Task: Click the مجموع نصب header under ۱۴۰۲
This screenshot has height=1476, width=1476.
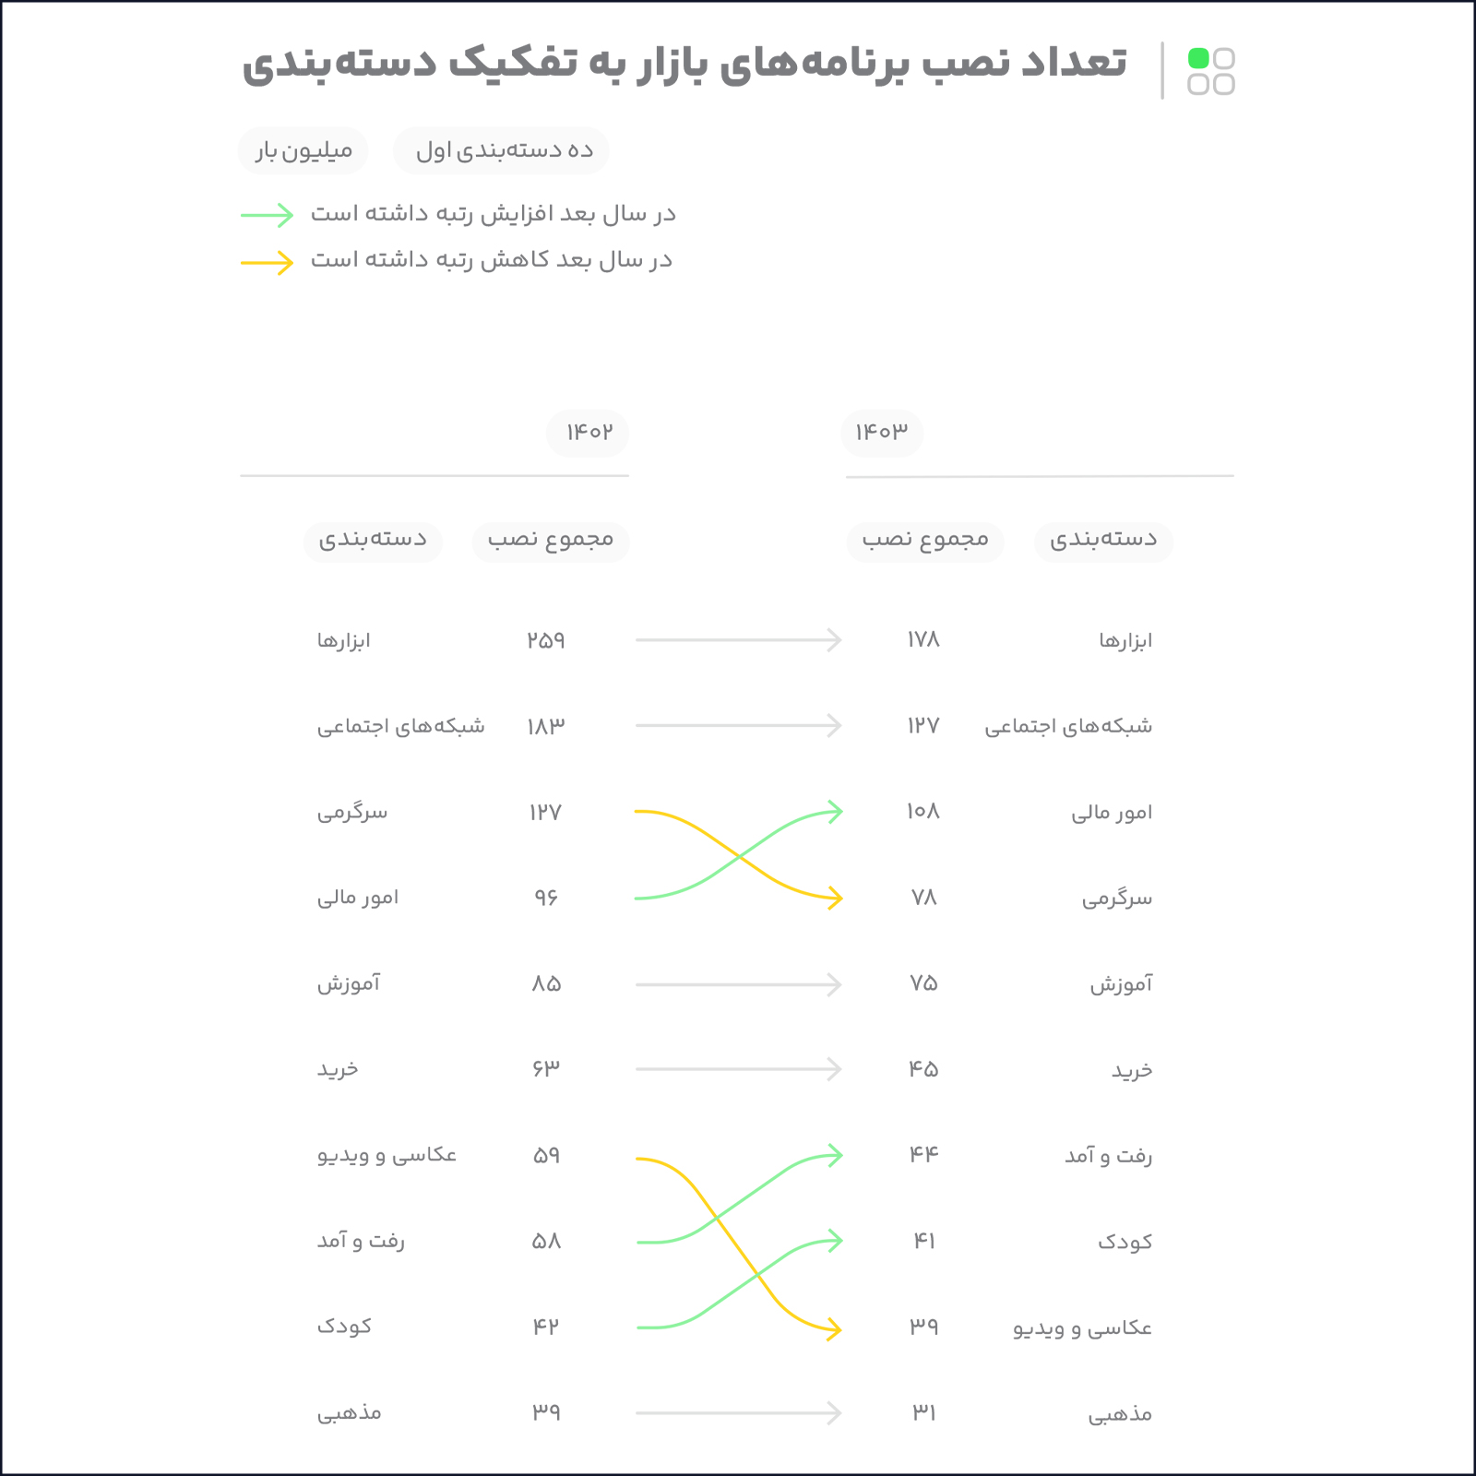Action: click(551, 540)
